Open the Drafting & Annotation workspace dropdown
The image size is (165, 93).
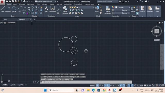coord(46,1)
